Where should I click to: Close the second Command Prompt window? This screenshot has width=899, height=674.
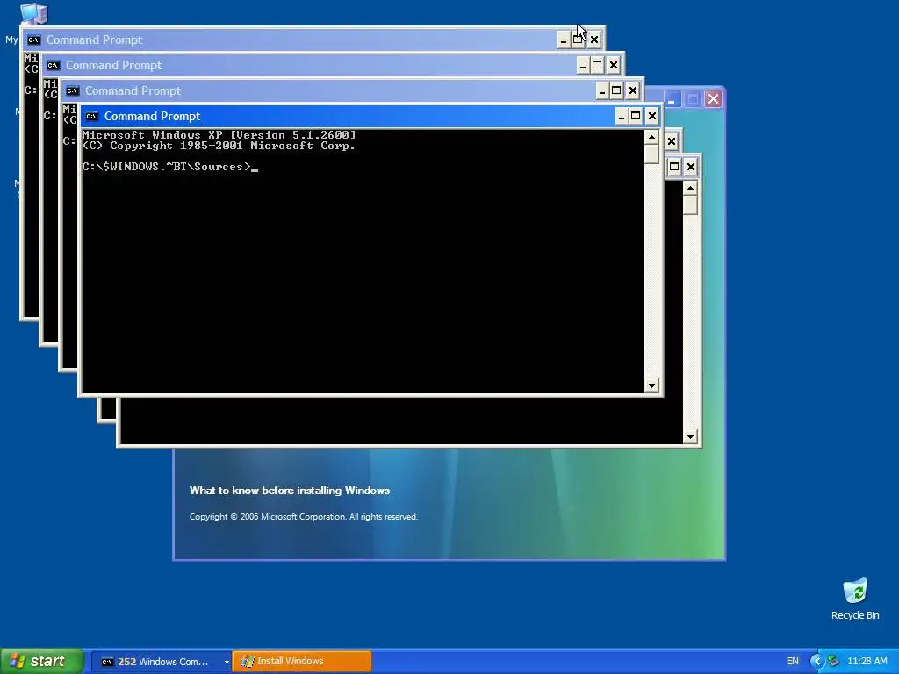point(614,65)
